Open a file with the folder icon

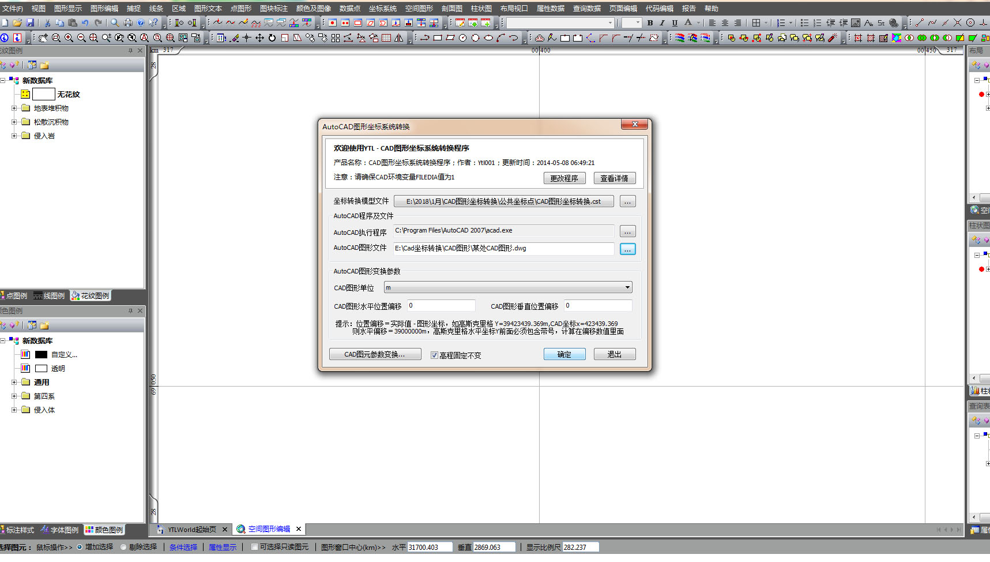coord(17,23)
